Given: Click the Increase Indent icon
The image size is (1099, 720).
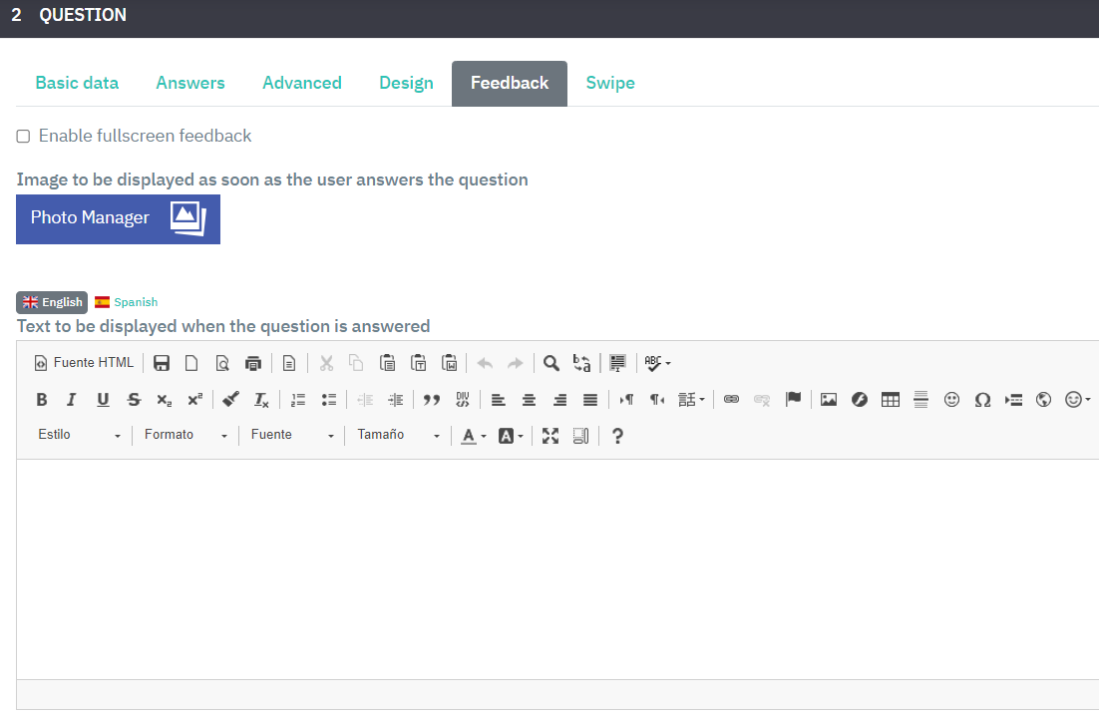Looking at the screenshot, I should [x=396, y=399].
